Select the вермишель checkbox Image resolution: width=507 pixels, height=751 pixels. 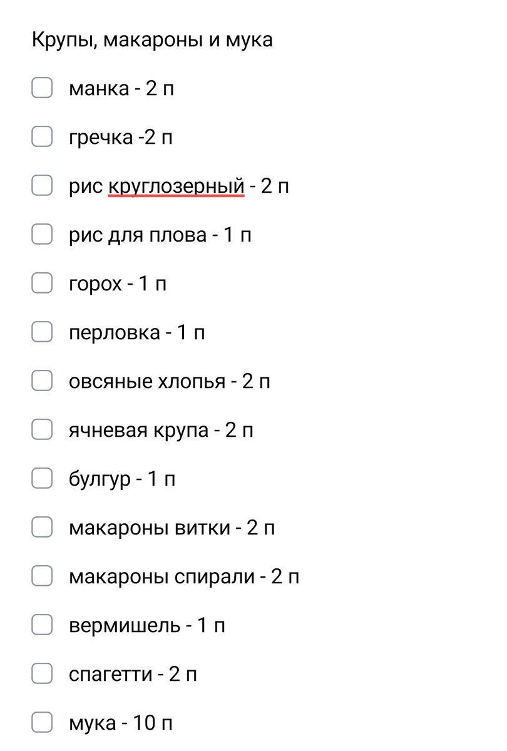(x=42, y=624)
